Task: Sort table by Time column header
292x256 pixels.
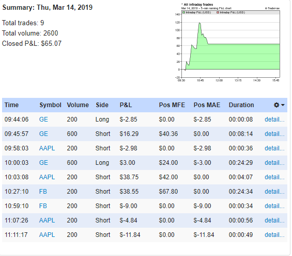Action: (x=11, y=105)
